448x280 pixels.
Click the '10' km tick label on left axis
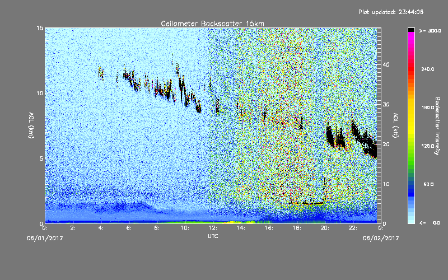click(40, 94)
